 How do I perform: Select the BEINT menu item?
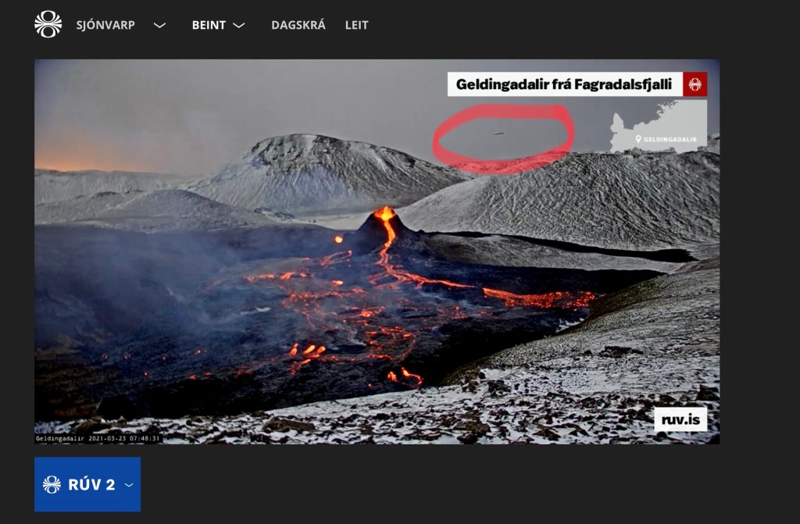(209, 25)
